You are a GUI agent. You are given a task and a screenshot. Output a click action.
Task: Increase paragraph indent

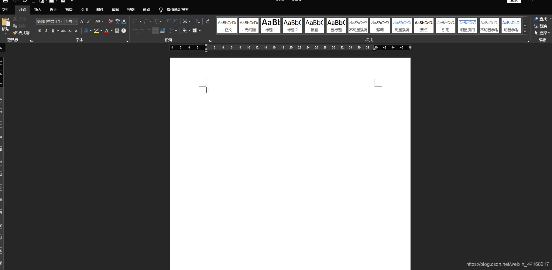[x=176, y=21]
